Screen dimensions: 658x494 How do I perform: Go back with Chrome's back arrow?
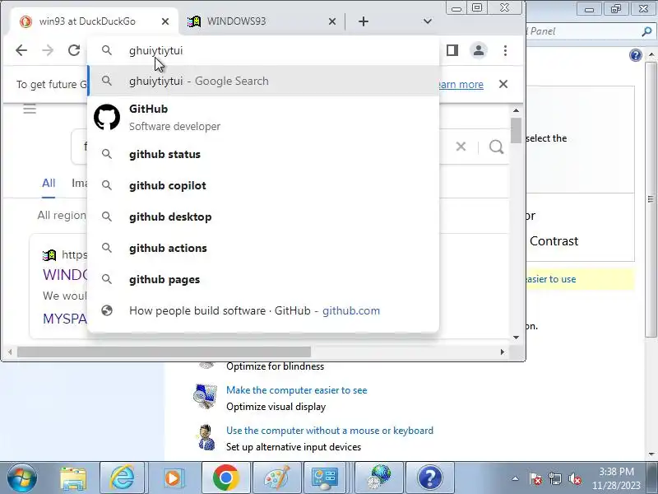(x=21, y=50)
